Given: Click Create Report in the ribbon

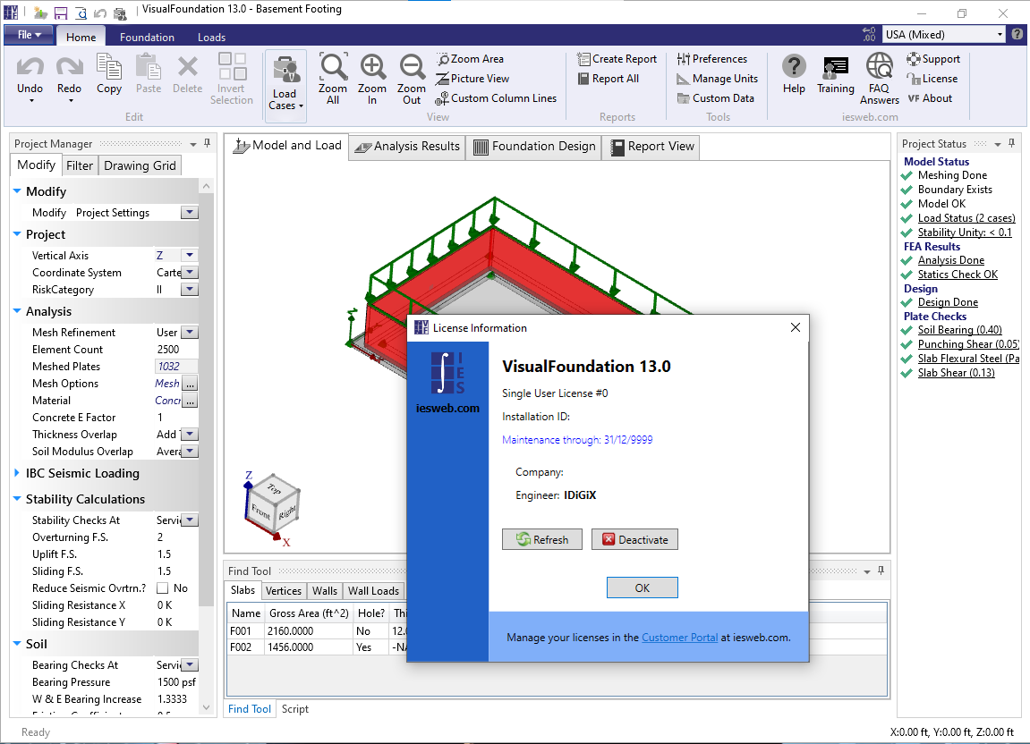Looking at the screenshot, I should click(x=617, y=59).
